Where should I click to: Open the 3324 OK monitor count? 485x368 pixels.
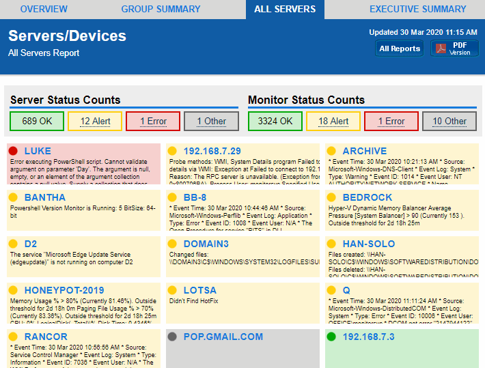coord(275,121)
